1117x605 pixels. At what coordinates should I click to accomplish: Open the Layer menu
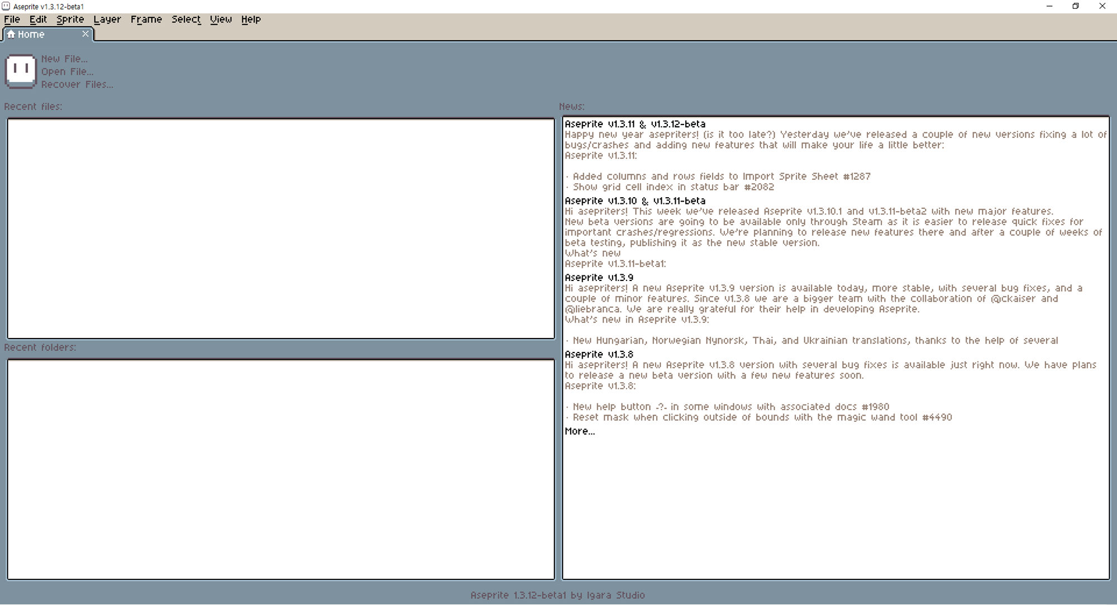click(107, 19)
